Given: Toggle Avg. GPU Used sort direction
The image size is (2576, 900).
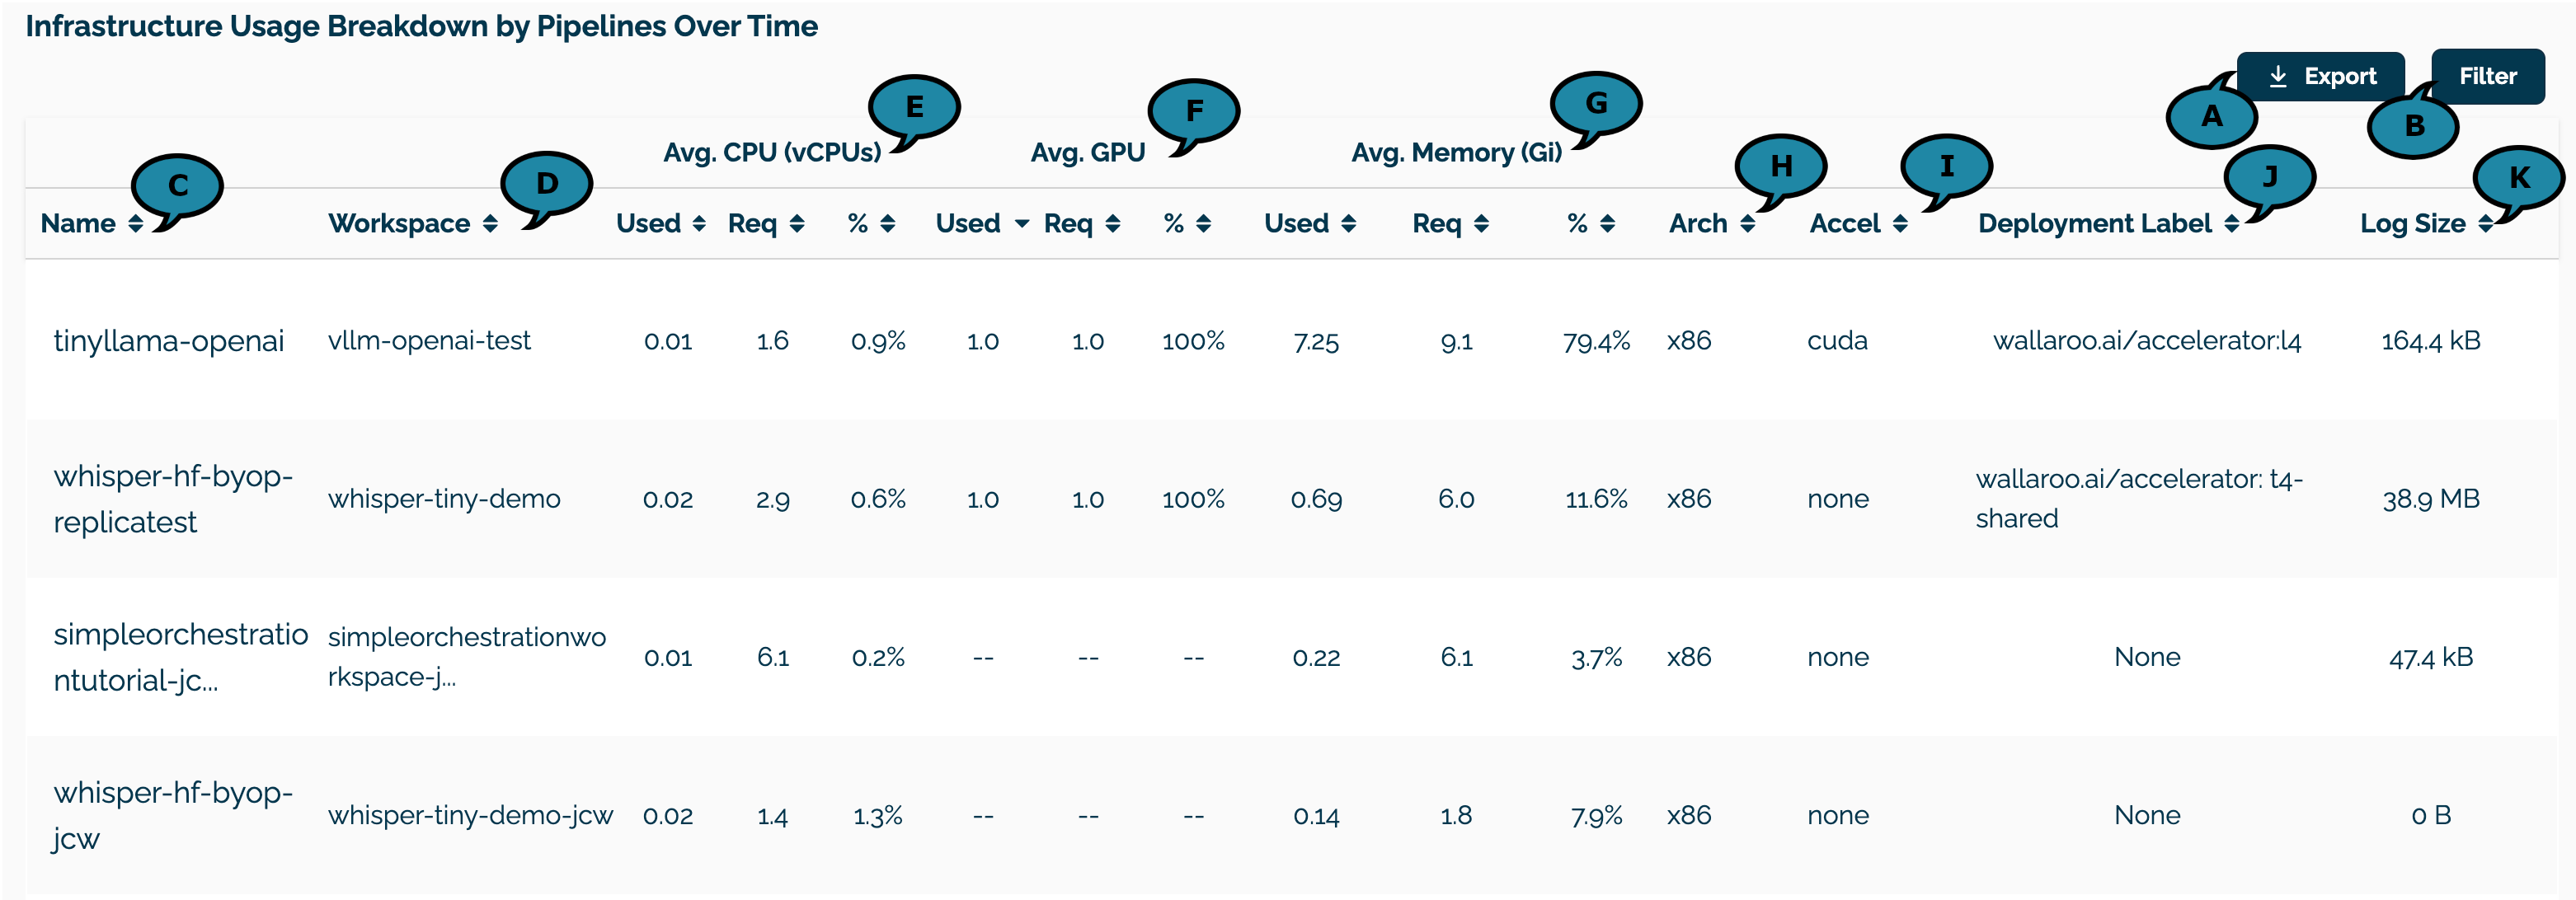Looking at the screenshot, I should tap(1021, 224).
